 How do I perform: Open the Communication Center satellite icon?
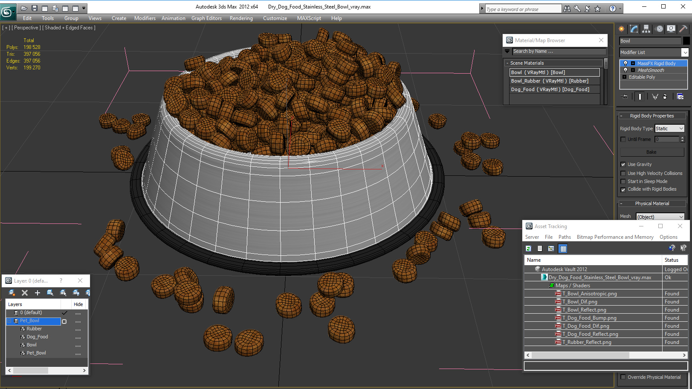(587, 9)
